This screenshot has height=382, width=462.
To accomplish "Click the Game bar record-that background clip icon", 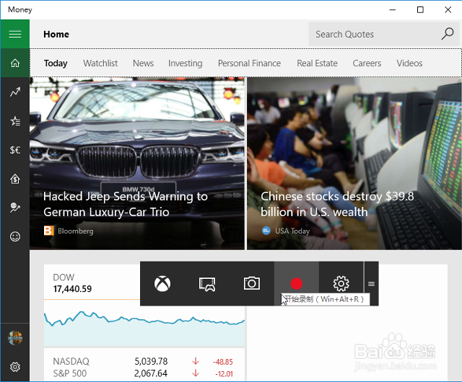I will (x=207, y=283).
